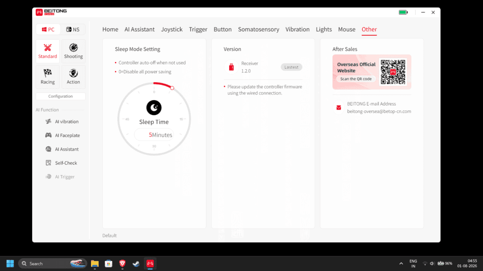Click the beitong-oversea@betop-cn.com email address
This screenshot has width=483, height=271.
[x=379, y=112]
